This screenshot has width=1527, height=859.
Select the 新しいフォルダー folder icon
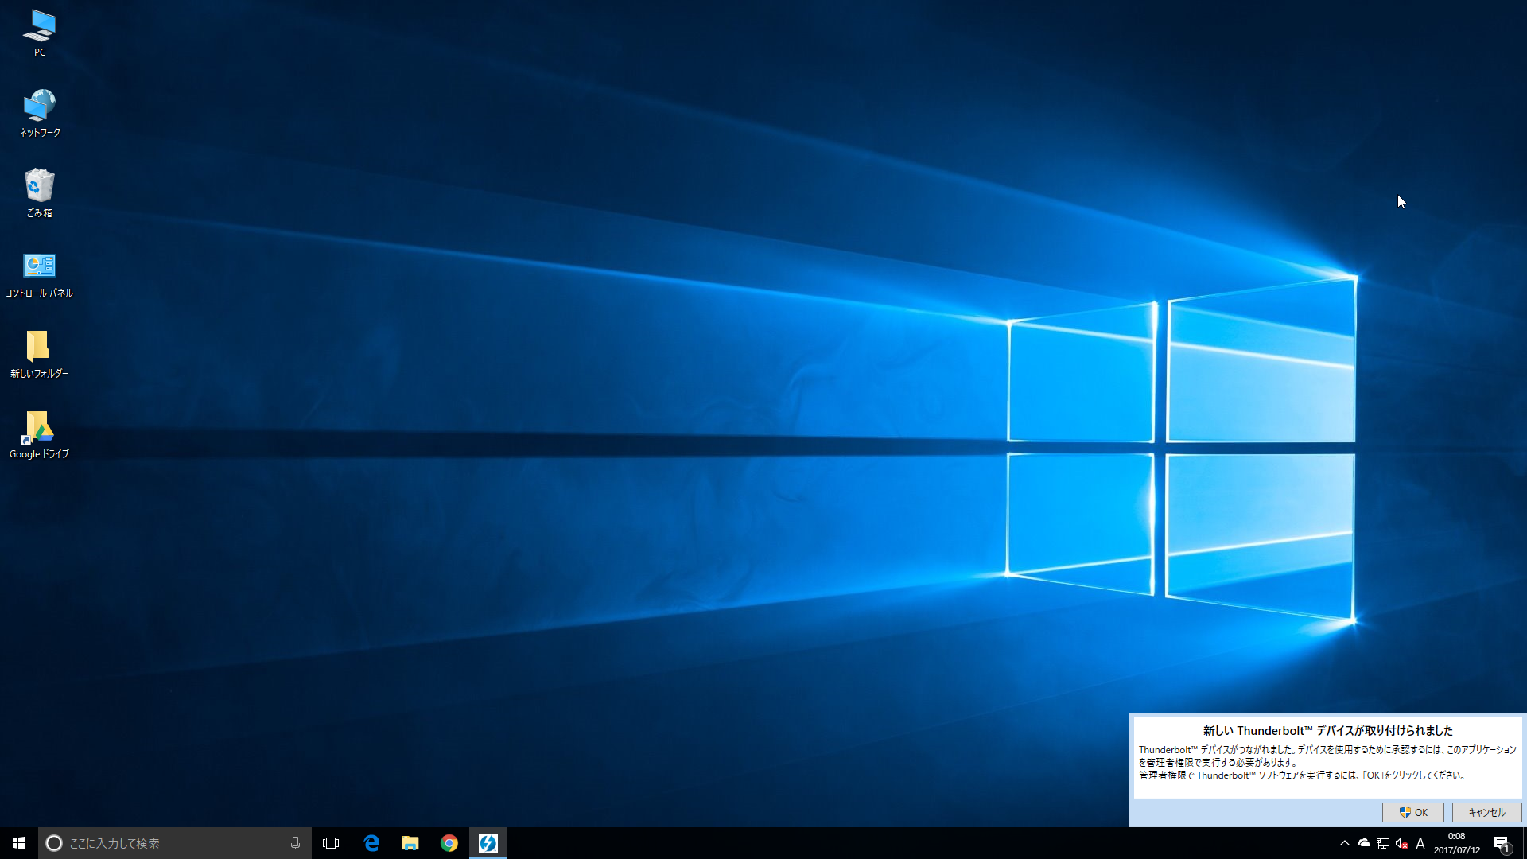click(x=40, y=355)
